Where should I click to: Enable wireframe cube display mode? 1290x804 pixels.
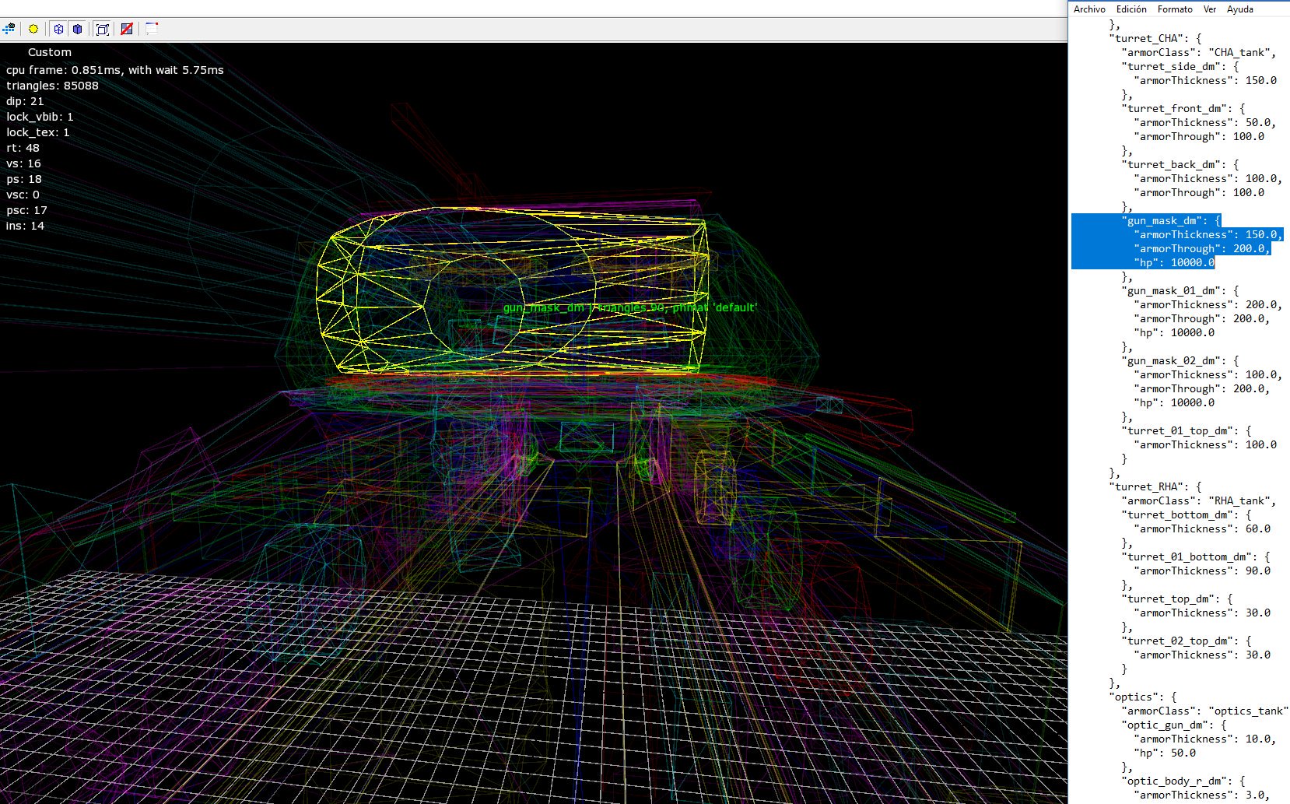click(x=58, y=29)
